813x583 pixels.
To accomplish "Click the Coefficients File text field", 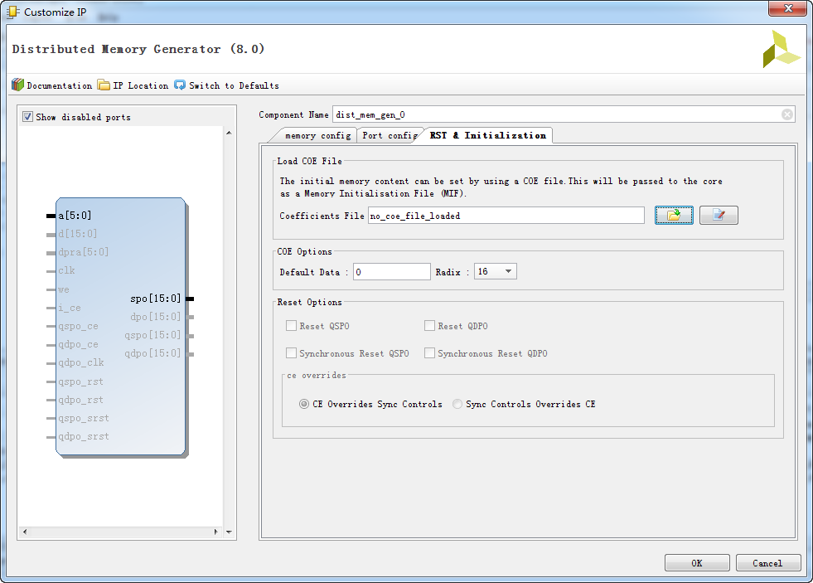I will 506,216.
